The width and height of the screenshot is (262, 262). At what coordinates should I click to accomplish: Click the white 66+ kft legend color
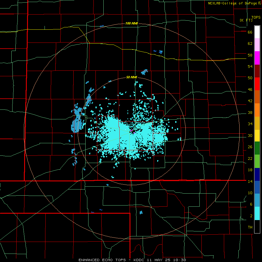[257, 32]
